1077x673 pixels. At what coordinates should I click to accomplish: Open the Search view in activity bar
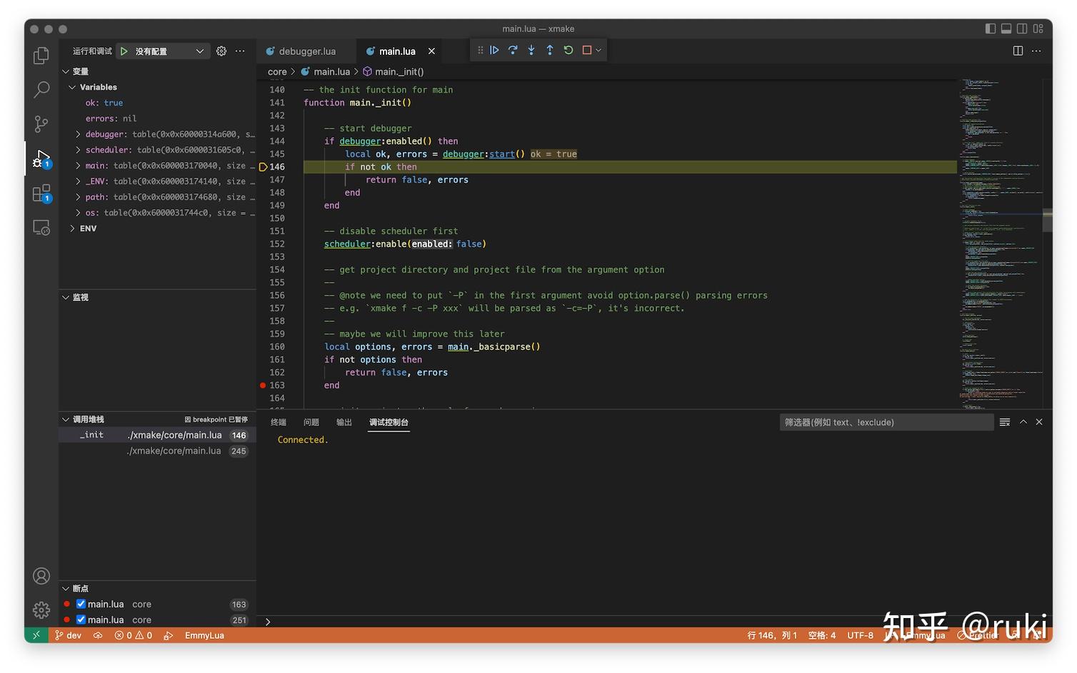coord(41,90)
